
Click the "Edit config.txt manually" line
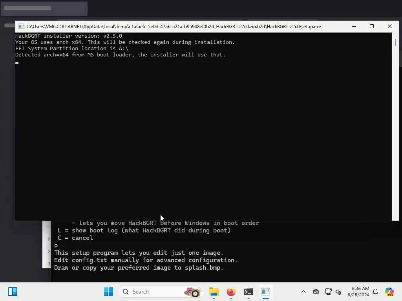pyautogui.click(x=146, y=260)
